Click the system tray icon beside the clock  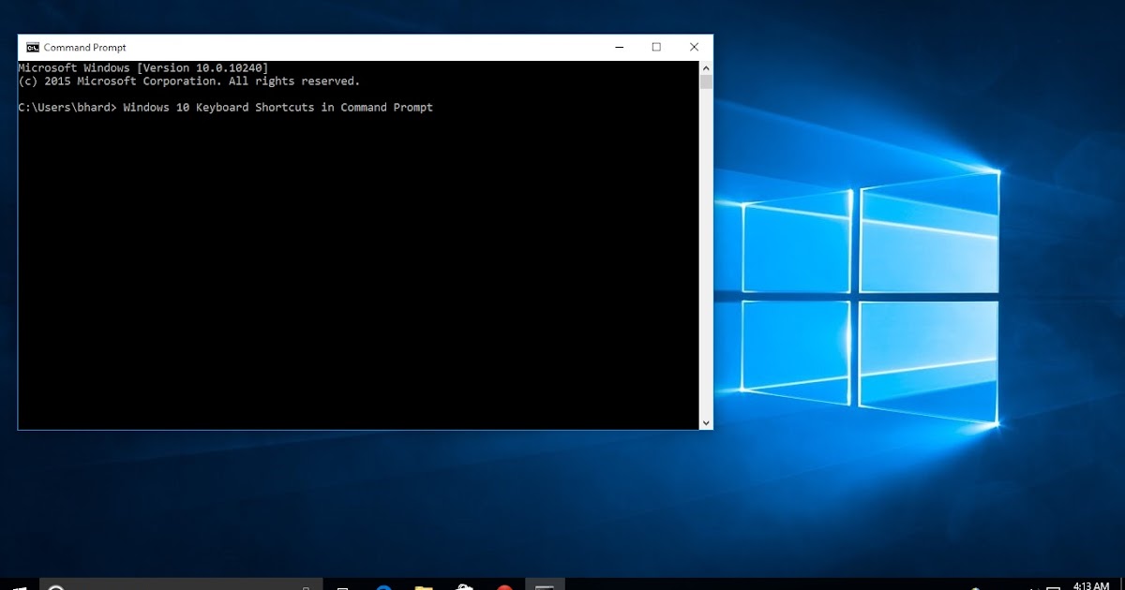(1052, 585)
